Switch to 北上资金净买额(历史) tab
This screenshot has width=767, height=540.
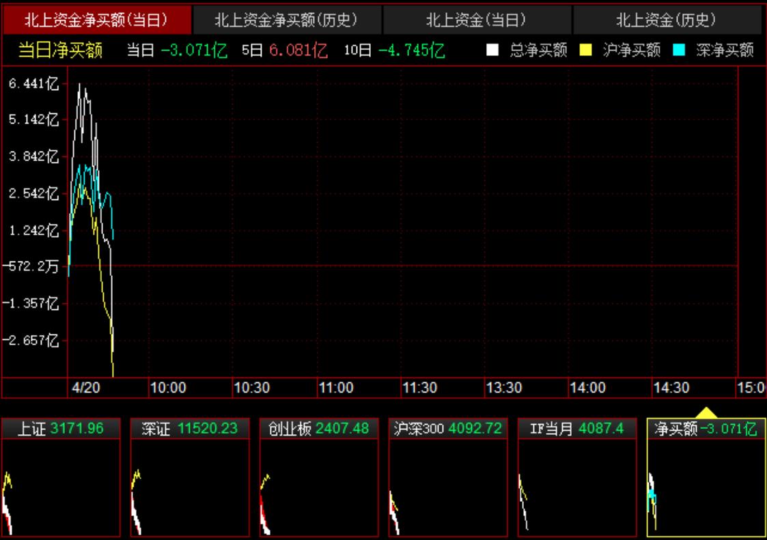(287, 20)
